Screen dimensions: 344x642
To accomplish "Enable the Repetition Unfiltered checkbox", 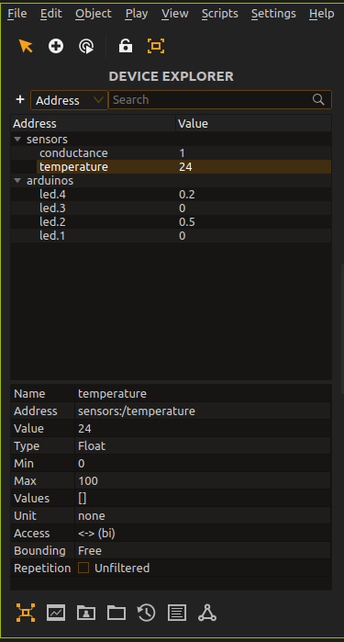I will click(83, 568).
